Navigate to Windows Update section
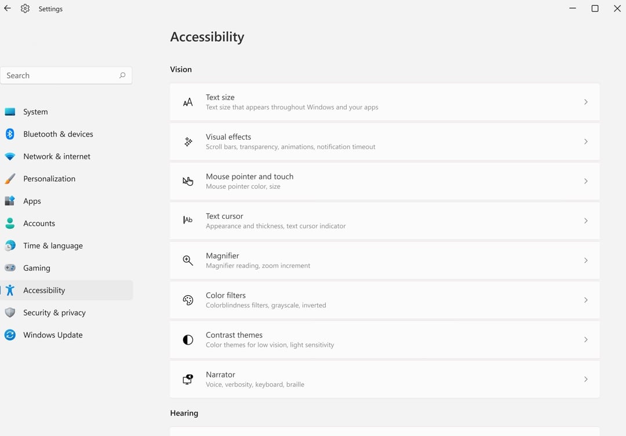The width and height of the screenshot is (626, 436). [53, 335]
